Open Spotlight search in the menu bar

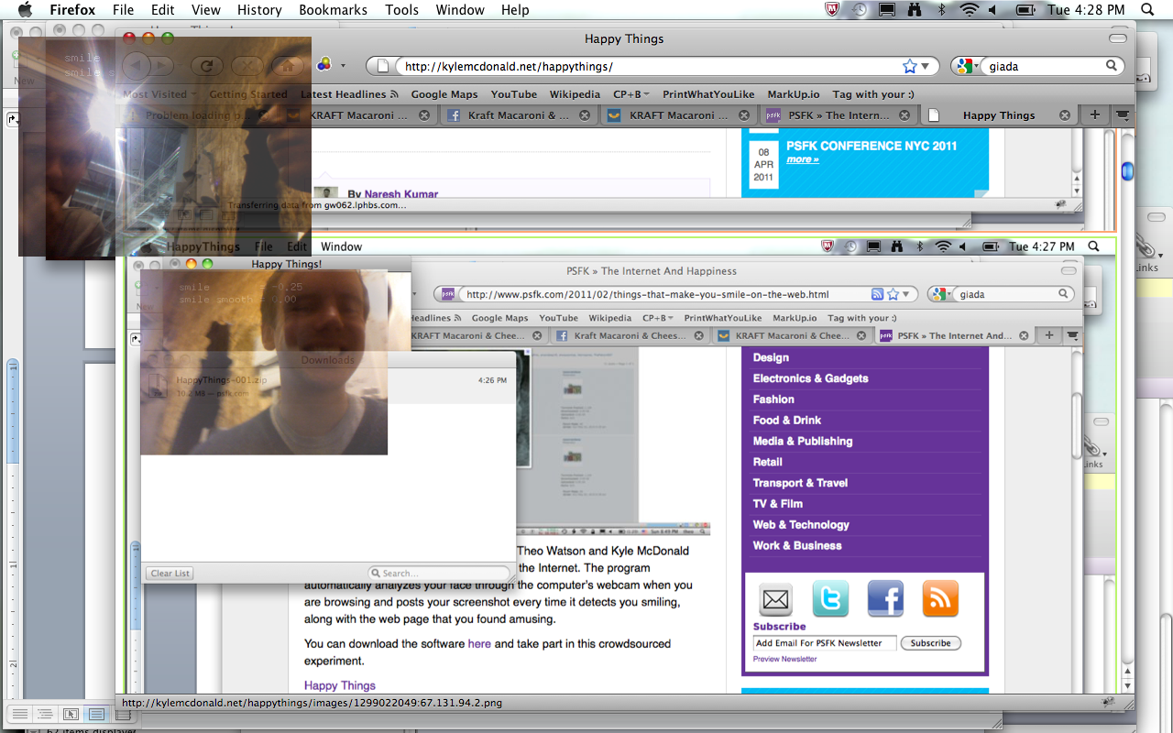(1146, 10)
